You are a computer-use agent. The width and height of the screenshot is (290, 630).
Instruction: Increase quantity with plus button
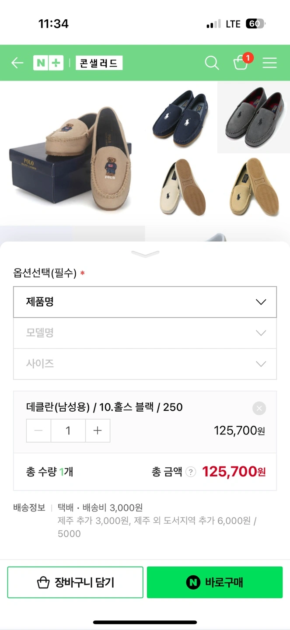pyautogui.click(x=98, y=430)
